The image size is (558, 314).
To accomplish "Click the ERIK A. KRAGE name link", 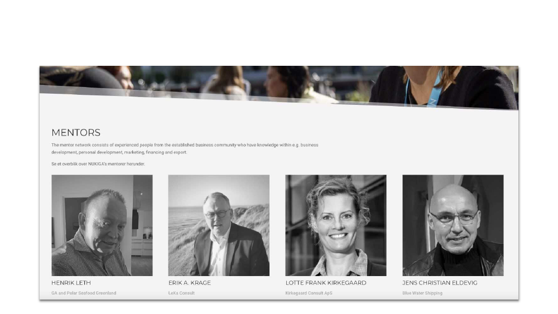I will [x=190, y=283].
